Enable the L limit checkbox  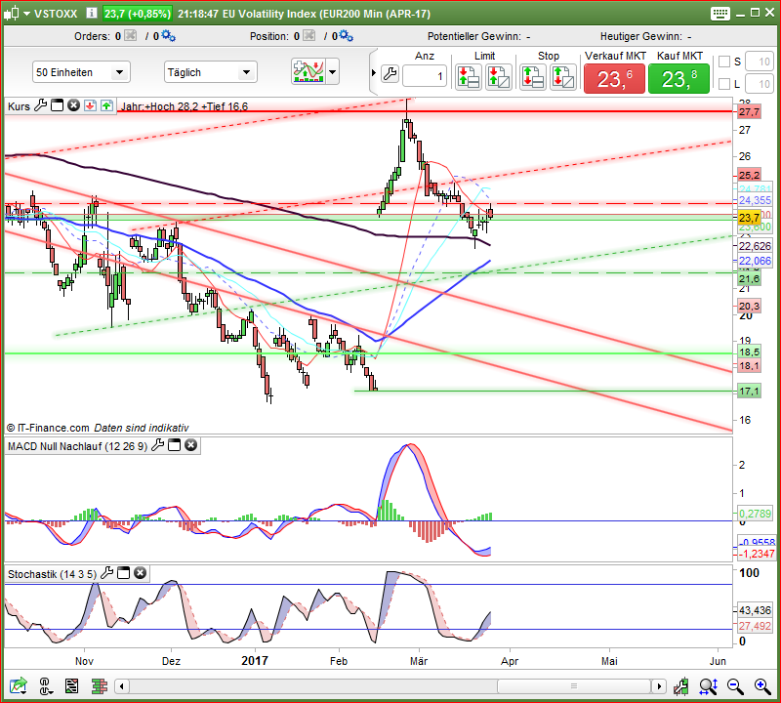724,84
